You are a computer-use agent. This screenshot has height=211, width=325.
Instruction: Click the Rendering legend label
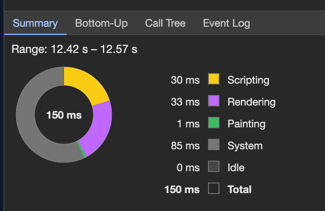tap(251, 102)
